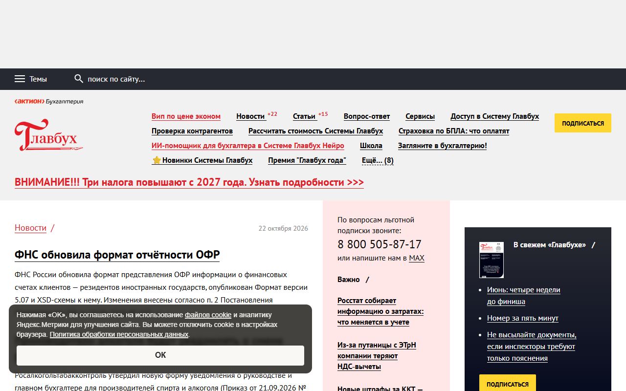Open Политика обработки персональных данных link
The height and width of the screenshot is (391, 626).
119,334
